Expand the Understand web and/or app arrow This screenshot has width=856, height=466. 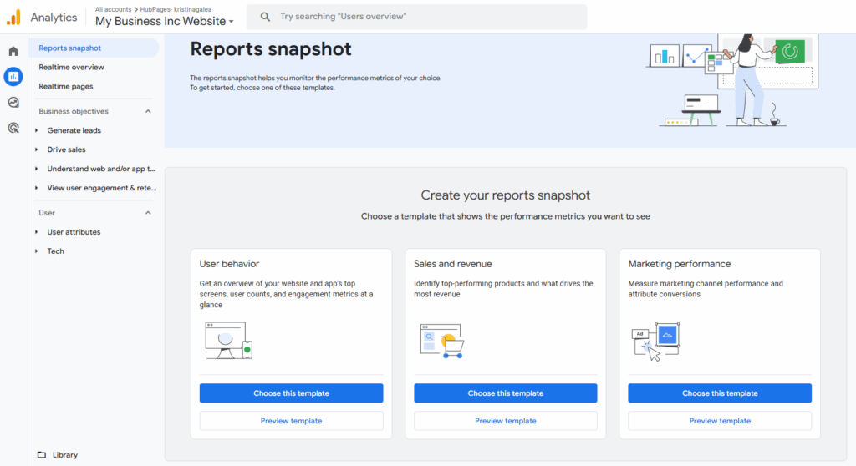coord(37,169)
